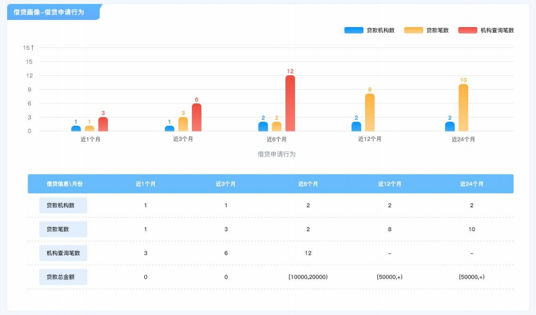536x315 pixels.
Task: Select the 借贷画像-借贷申请行为 panel title tab
Action: tap(50, 12)
